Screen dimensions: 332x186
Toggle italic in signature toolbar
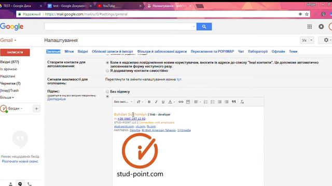(x=156, y=102)
